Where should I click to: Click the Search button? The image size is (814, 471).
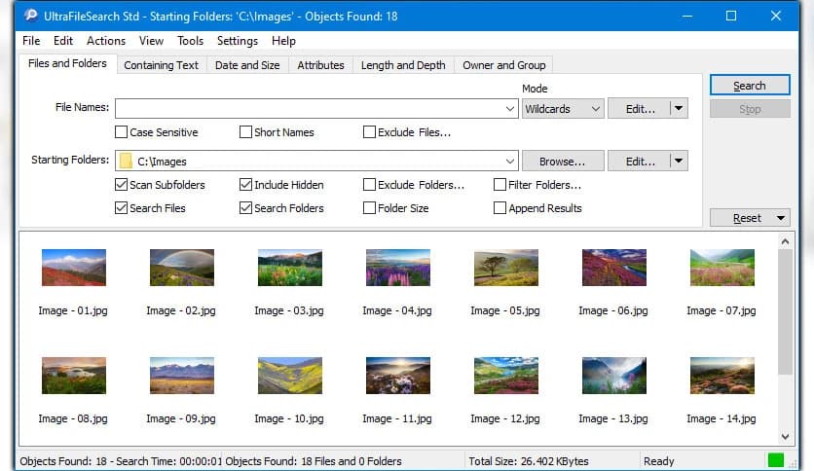(750, 85)
